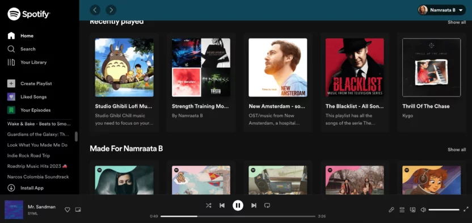
Task: Skip to next track
Action: [x=254, y=205]
